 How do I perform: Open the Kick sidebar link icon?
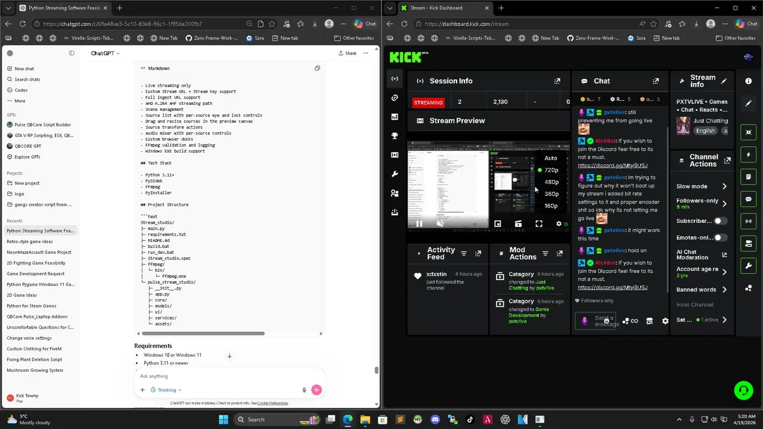point(395,98)
